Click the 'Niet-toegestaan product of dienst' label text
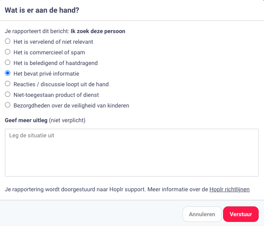The width and height of the screenshot is (264, 226). click(x=56, y=95)
